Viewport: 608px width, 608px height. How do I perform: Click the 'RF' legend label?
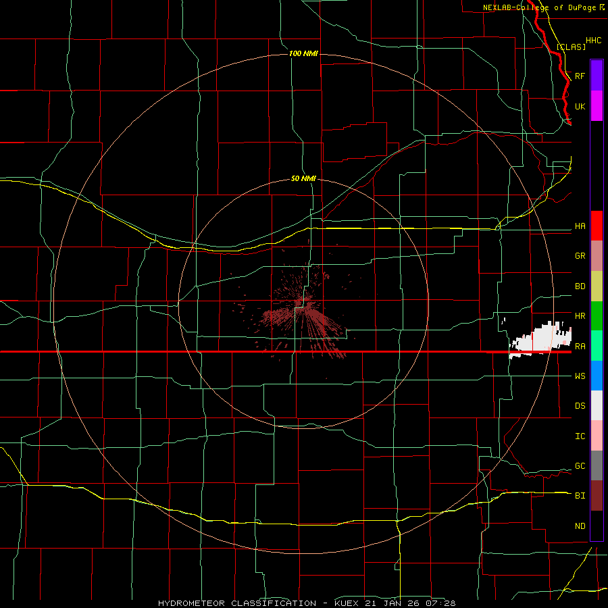pos(580,76)
